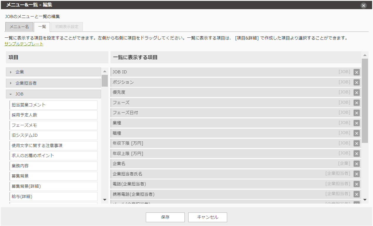Expand the 企業担当者 item group
Image resolution: width=373 pixels, height=226 pixels.
point(53,83)
